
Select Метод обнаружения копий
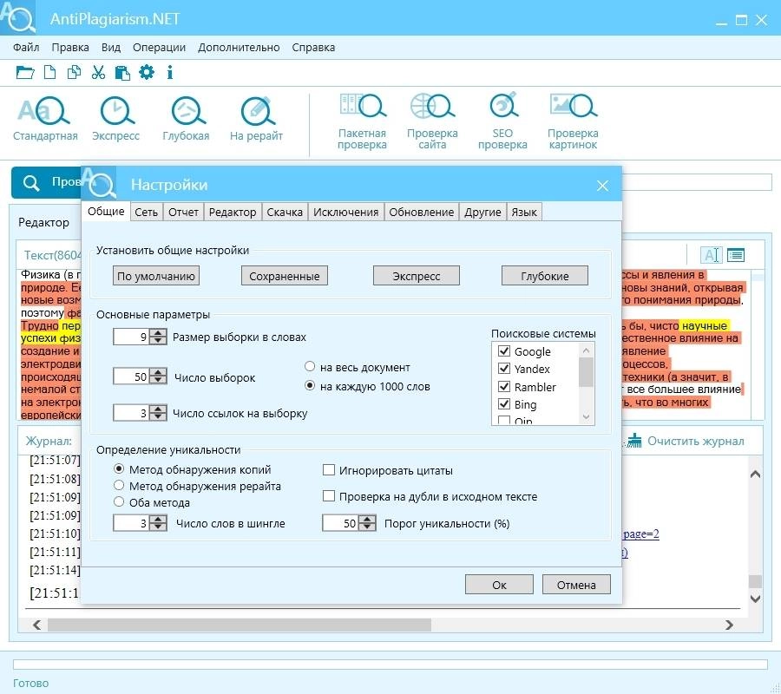(119, 468)
